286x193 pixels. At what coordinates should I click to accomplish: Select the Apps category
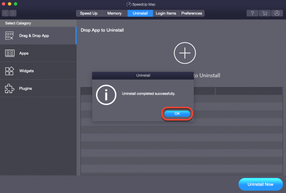(x=38, y=53)
